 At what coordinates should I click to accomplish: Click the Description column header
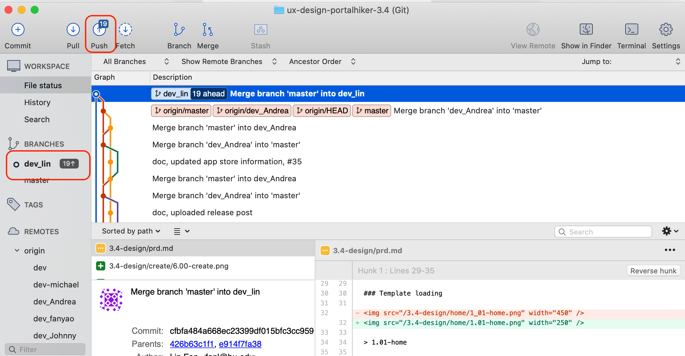pyautogui.click(x=173, y=77)
